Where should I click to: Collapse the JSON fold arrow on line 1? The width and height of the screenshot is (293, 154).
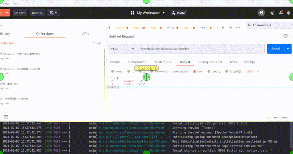pyautogui.click(x=114, y=78)
